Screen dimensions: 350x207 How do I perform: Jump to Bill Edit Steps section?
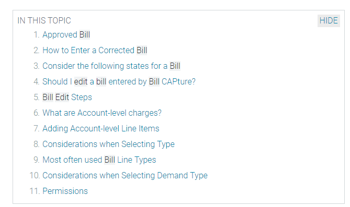click(x=67, y=98)
